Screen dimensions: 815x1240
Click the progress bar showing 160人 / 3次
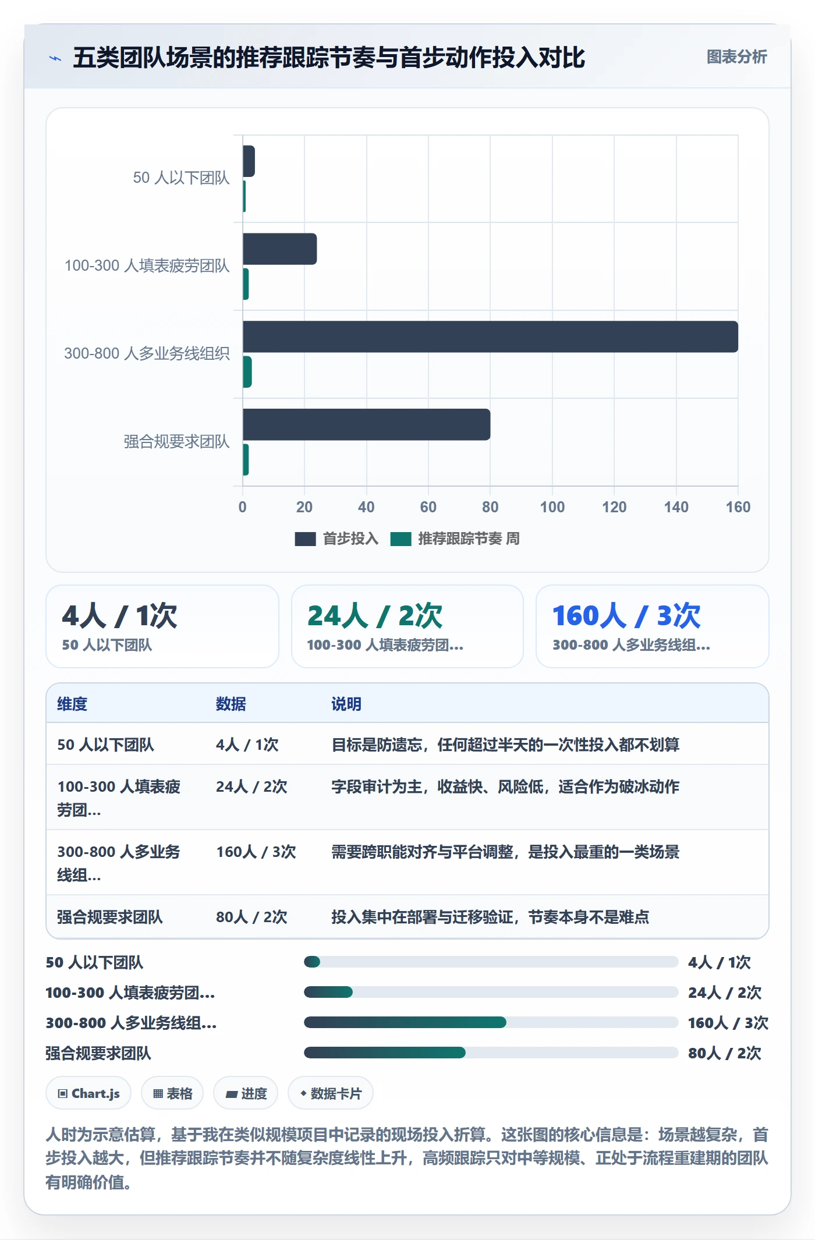[491, 1022]
